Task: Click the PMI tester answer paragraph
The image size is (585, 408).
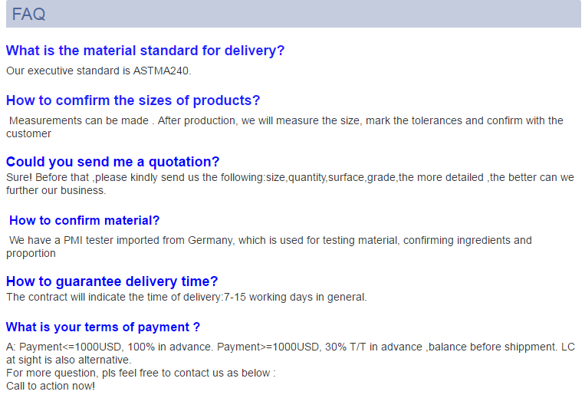Action: [270, 240]
